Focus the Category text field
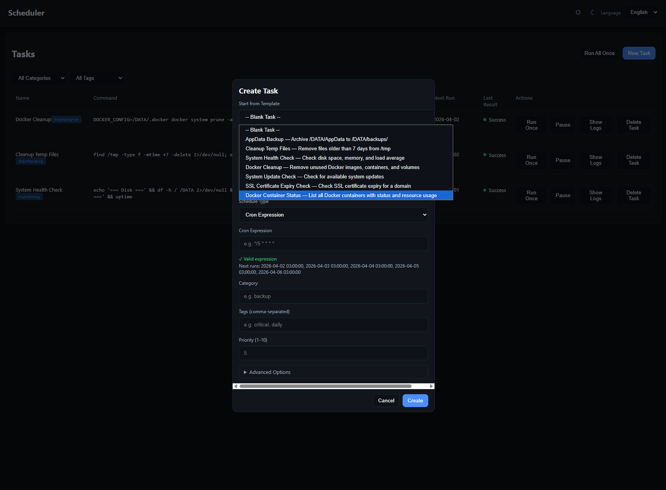 click(x=333, y=296)
